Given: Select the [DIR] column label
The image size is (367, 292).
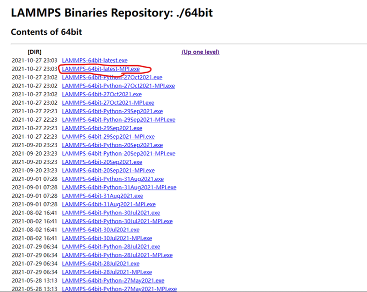Looking at the screenshot, I should tap(34, 52).
